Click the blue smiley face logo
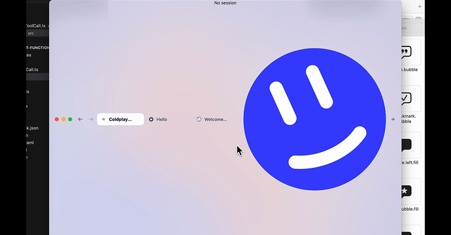 (314, 119)
